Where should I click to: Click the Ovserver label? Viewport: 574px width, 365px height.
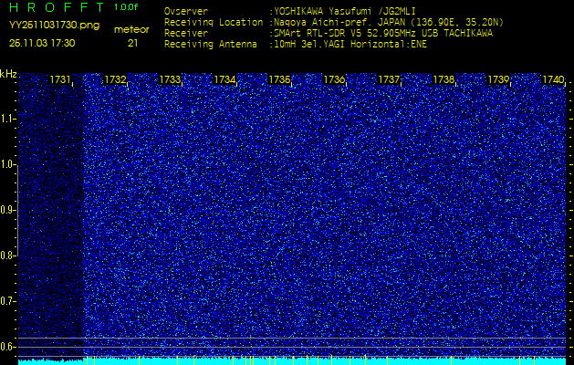coord(186,11)
